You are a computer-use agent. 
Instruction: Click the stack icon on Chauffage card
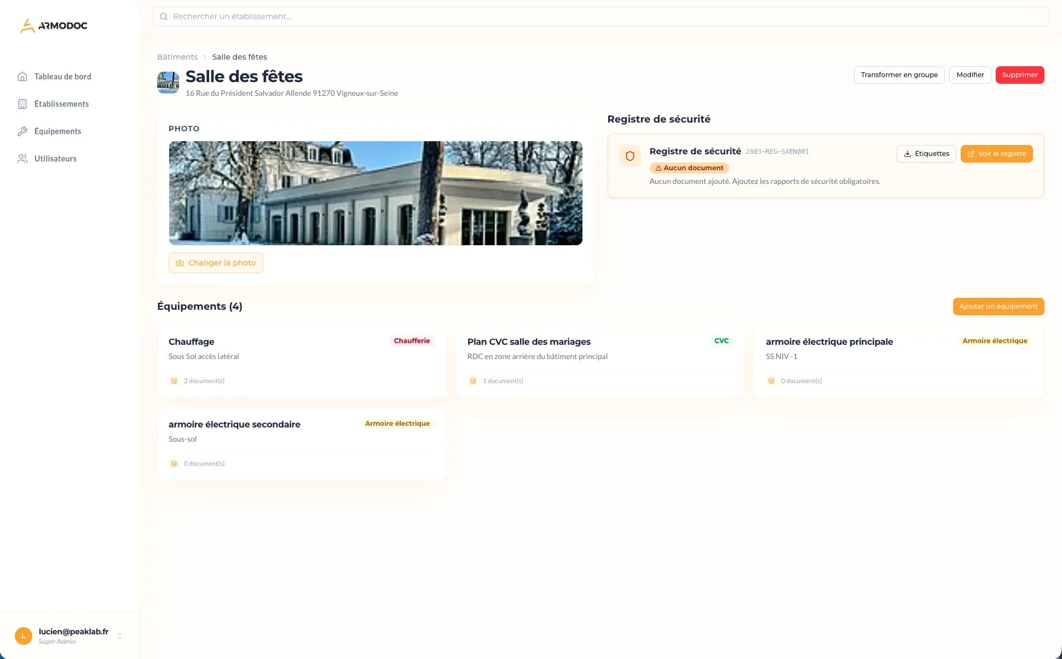coord(174,381)
